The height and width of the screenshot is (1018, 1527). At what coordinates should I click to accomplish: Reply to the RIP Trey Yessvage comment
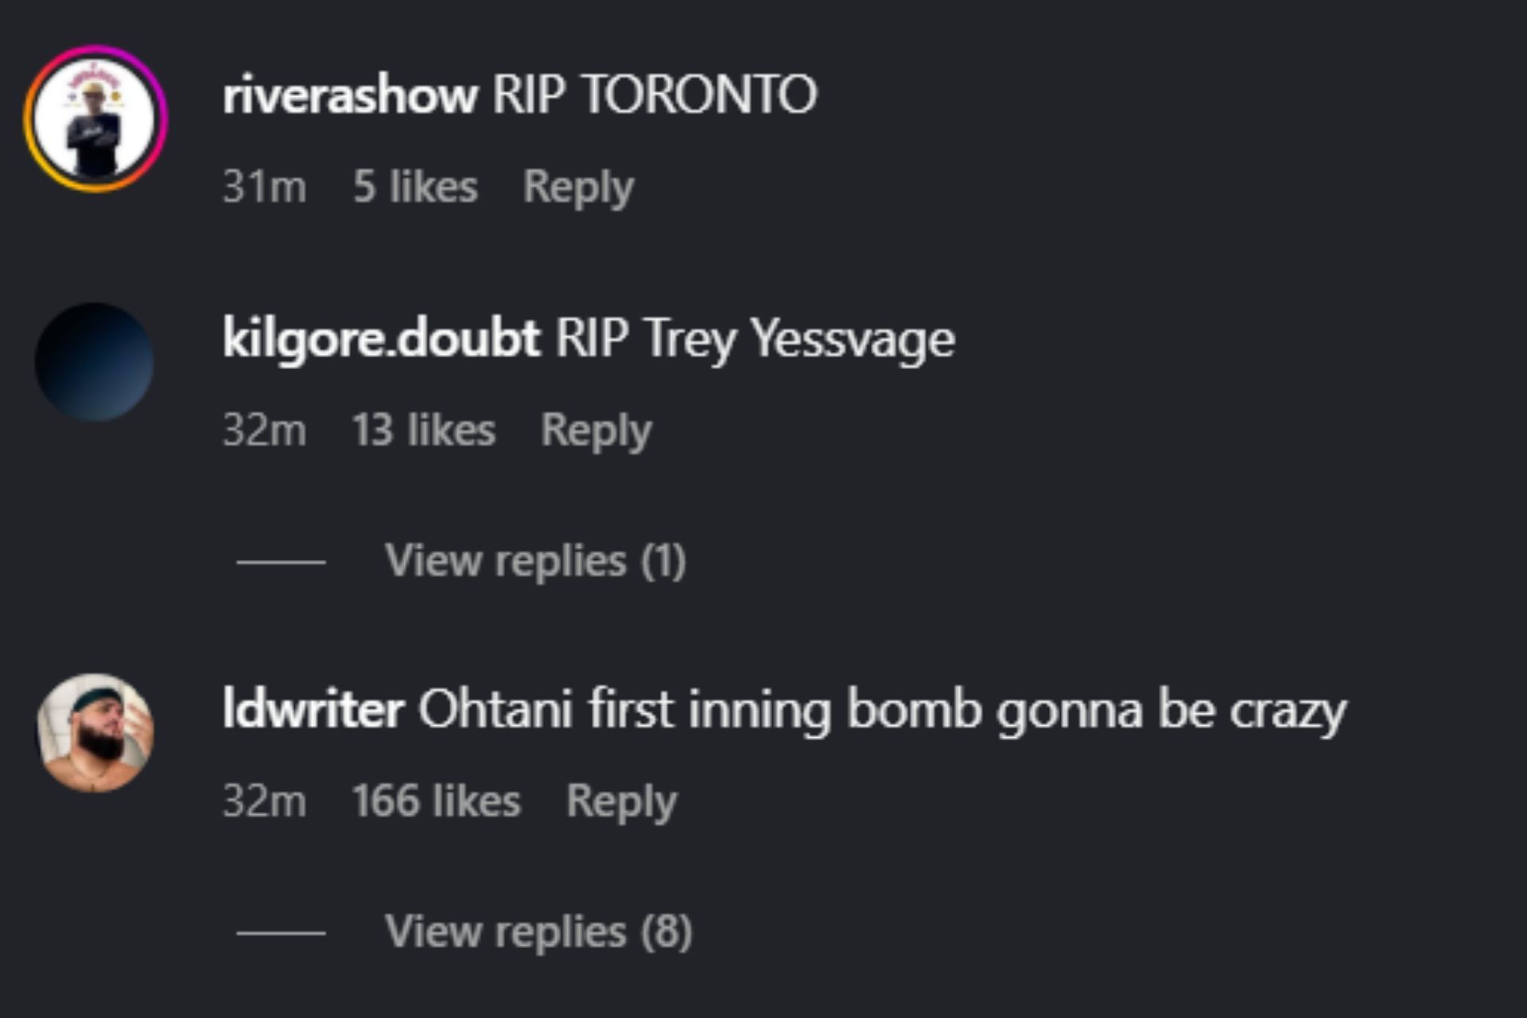(x=596, y=431)
